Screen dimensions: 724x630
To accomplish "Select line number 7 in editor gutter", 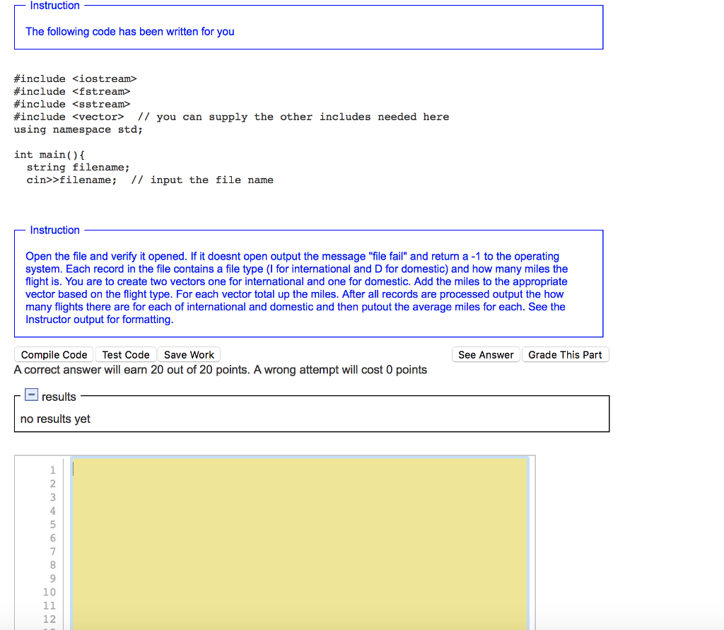I will click(52, 552).
